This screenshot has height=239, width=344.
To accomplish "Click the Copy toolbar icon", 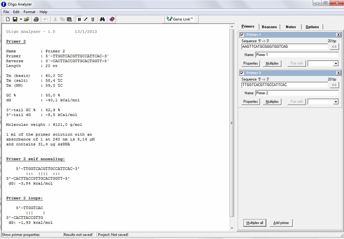I will (62, 19).
